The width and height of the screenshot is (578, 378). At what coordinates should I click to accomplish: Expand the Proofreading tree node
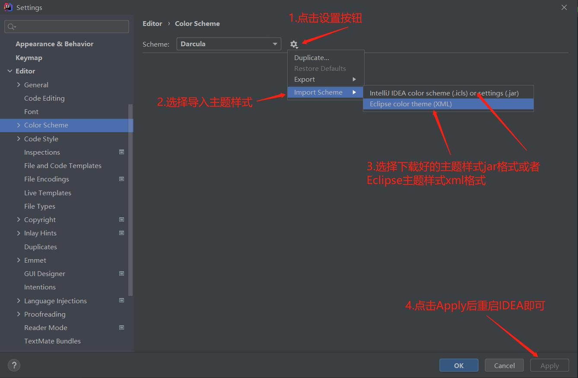[19, 314]
